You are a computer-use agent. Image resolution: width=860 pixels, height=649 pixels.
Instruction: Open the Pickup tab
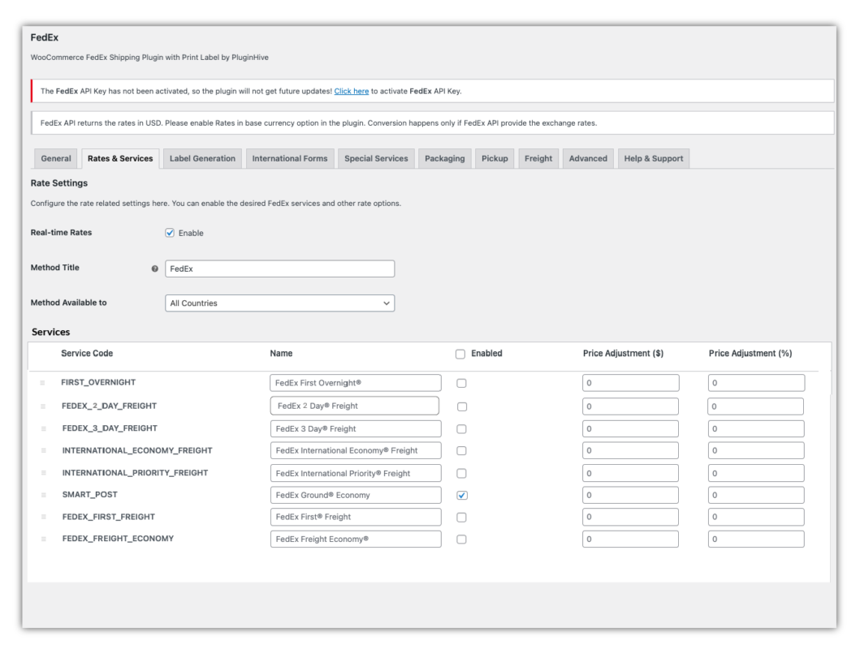pos(495,159)
